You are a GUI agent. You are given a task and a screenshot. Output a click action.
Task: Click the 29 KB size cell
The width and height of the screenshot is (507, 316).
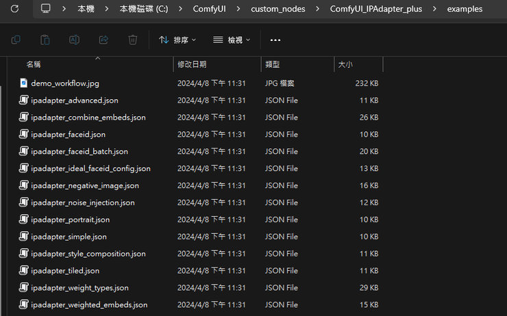369,288
